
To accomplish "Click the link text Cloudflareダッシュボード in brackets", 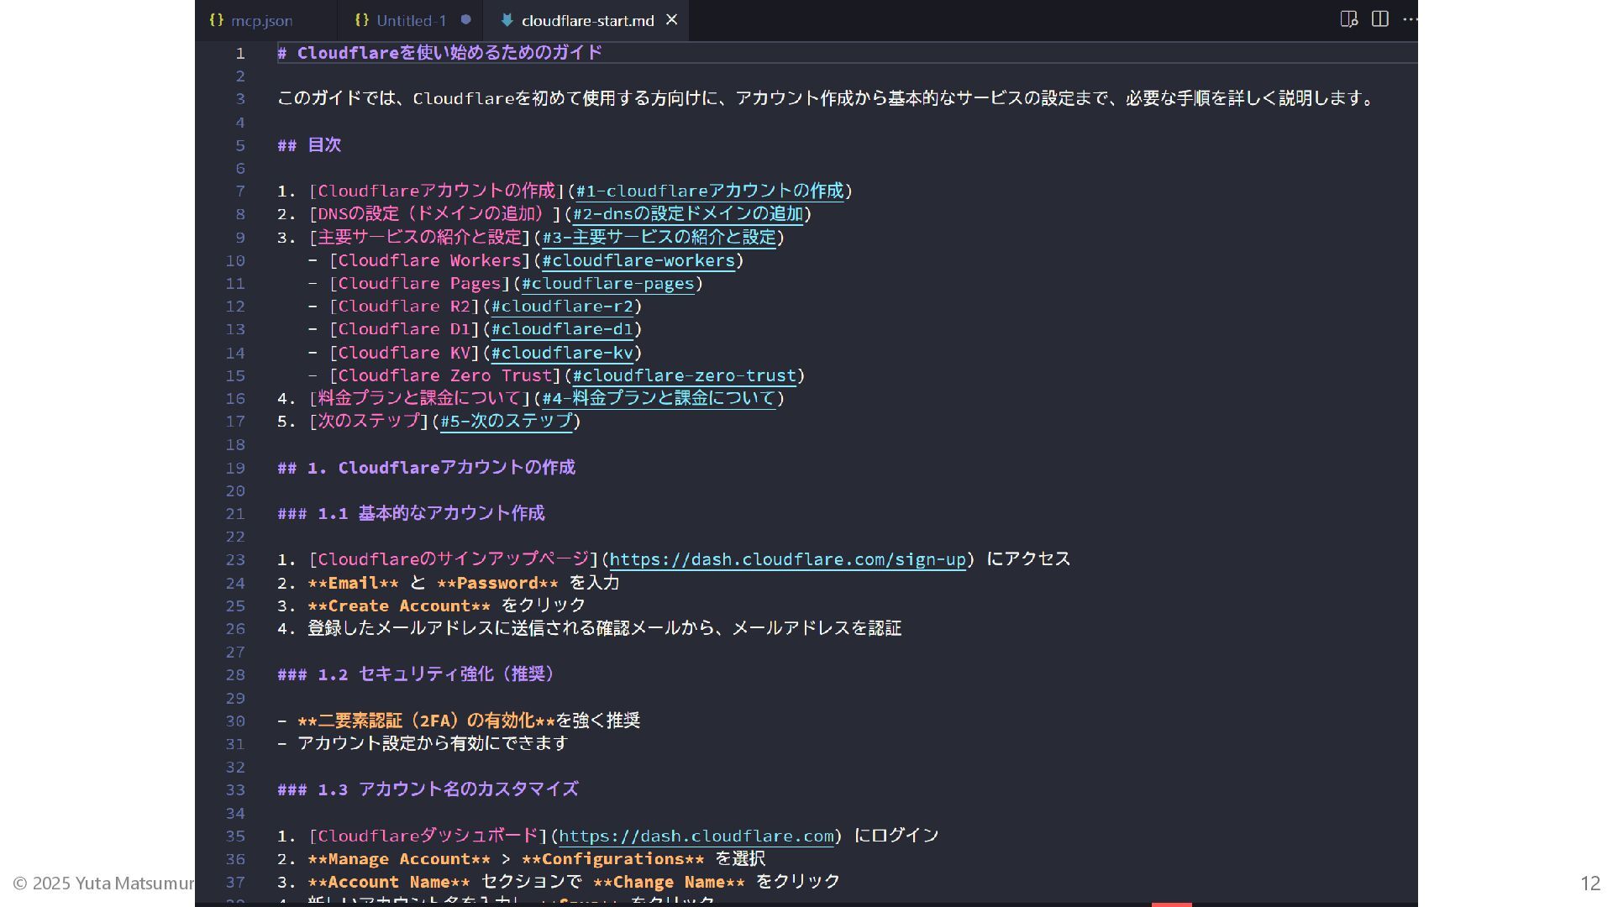I will (x=428, y=836).
